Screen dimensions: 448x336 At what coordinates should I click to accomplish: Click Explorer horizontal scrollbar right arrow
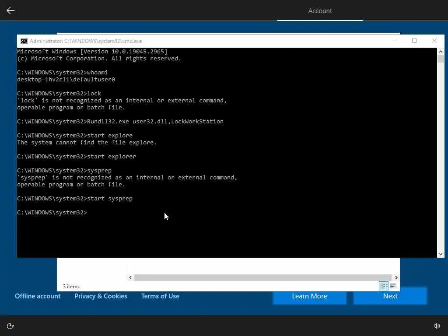[396, 277]
